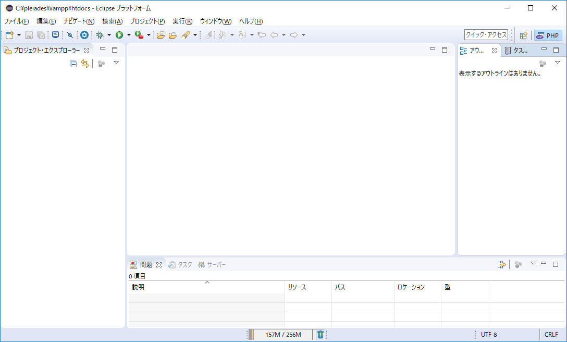Open the PHP perspective icon

[x=548, y=34]
